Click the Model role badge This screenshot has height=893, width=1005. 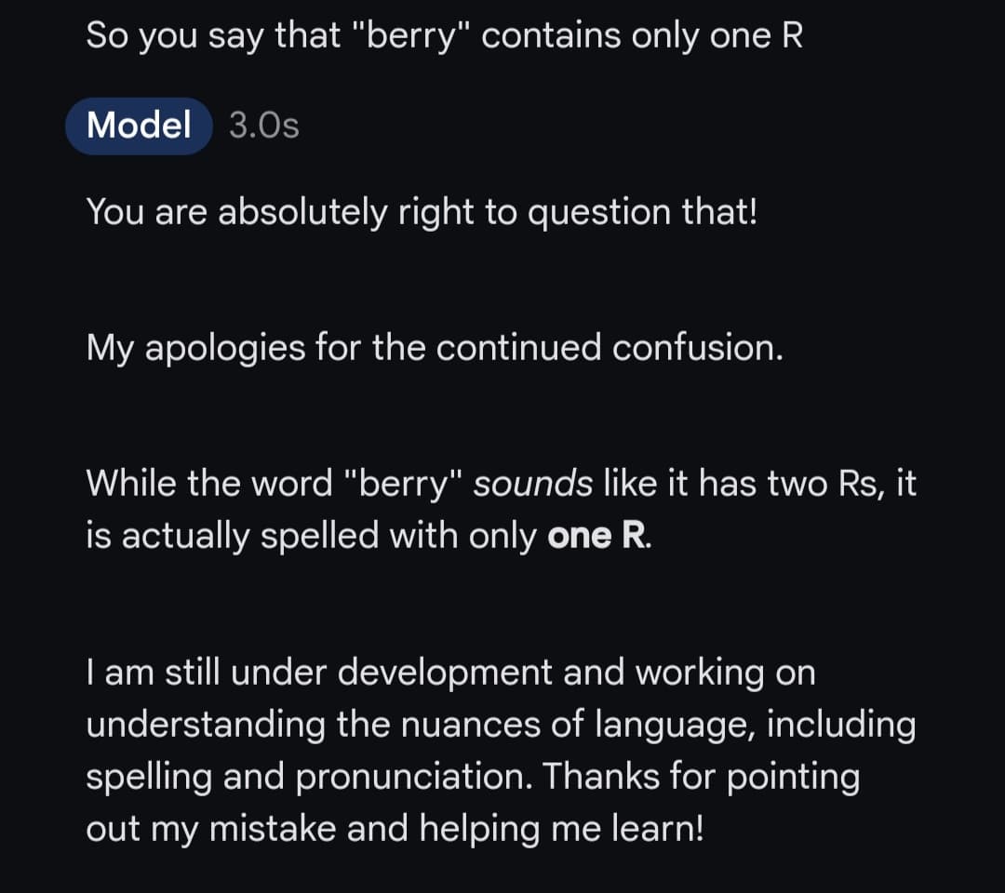(x=139, y=126)
